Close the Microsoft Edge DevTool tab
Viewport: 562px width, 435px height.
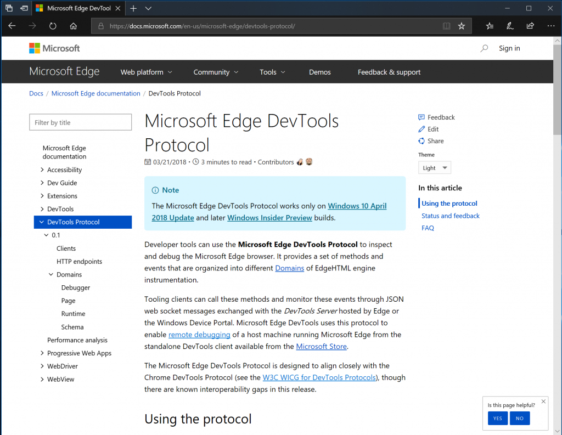117,8
